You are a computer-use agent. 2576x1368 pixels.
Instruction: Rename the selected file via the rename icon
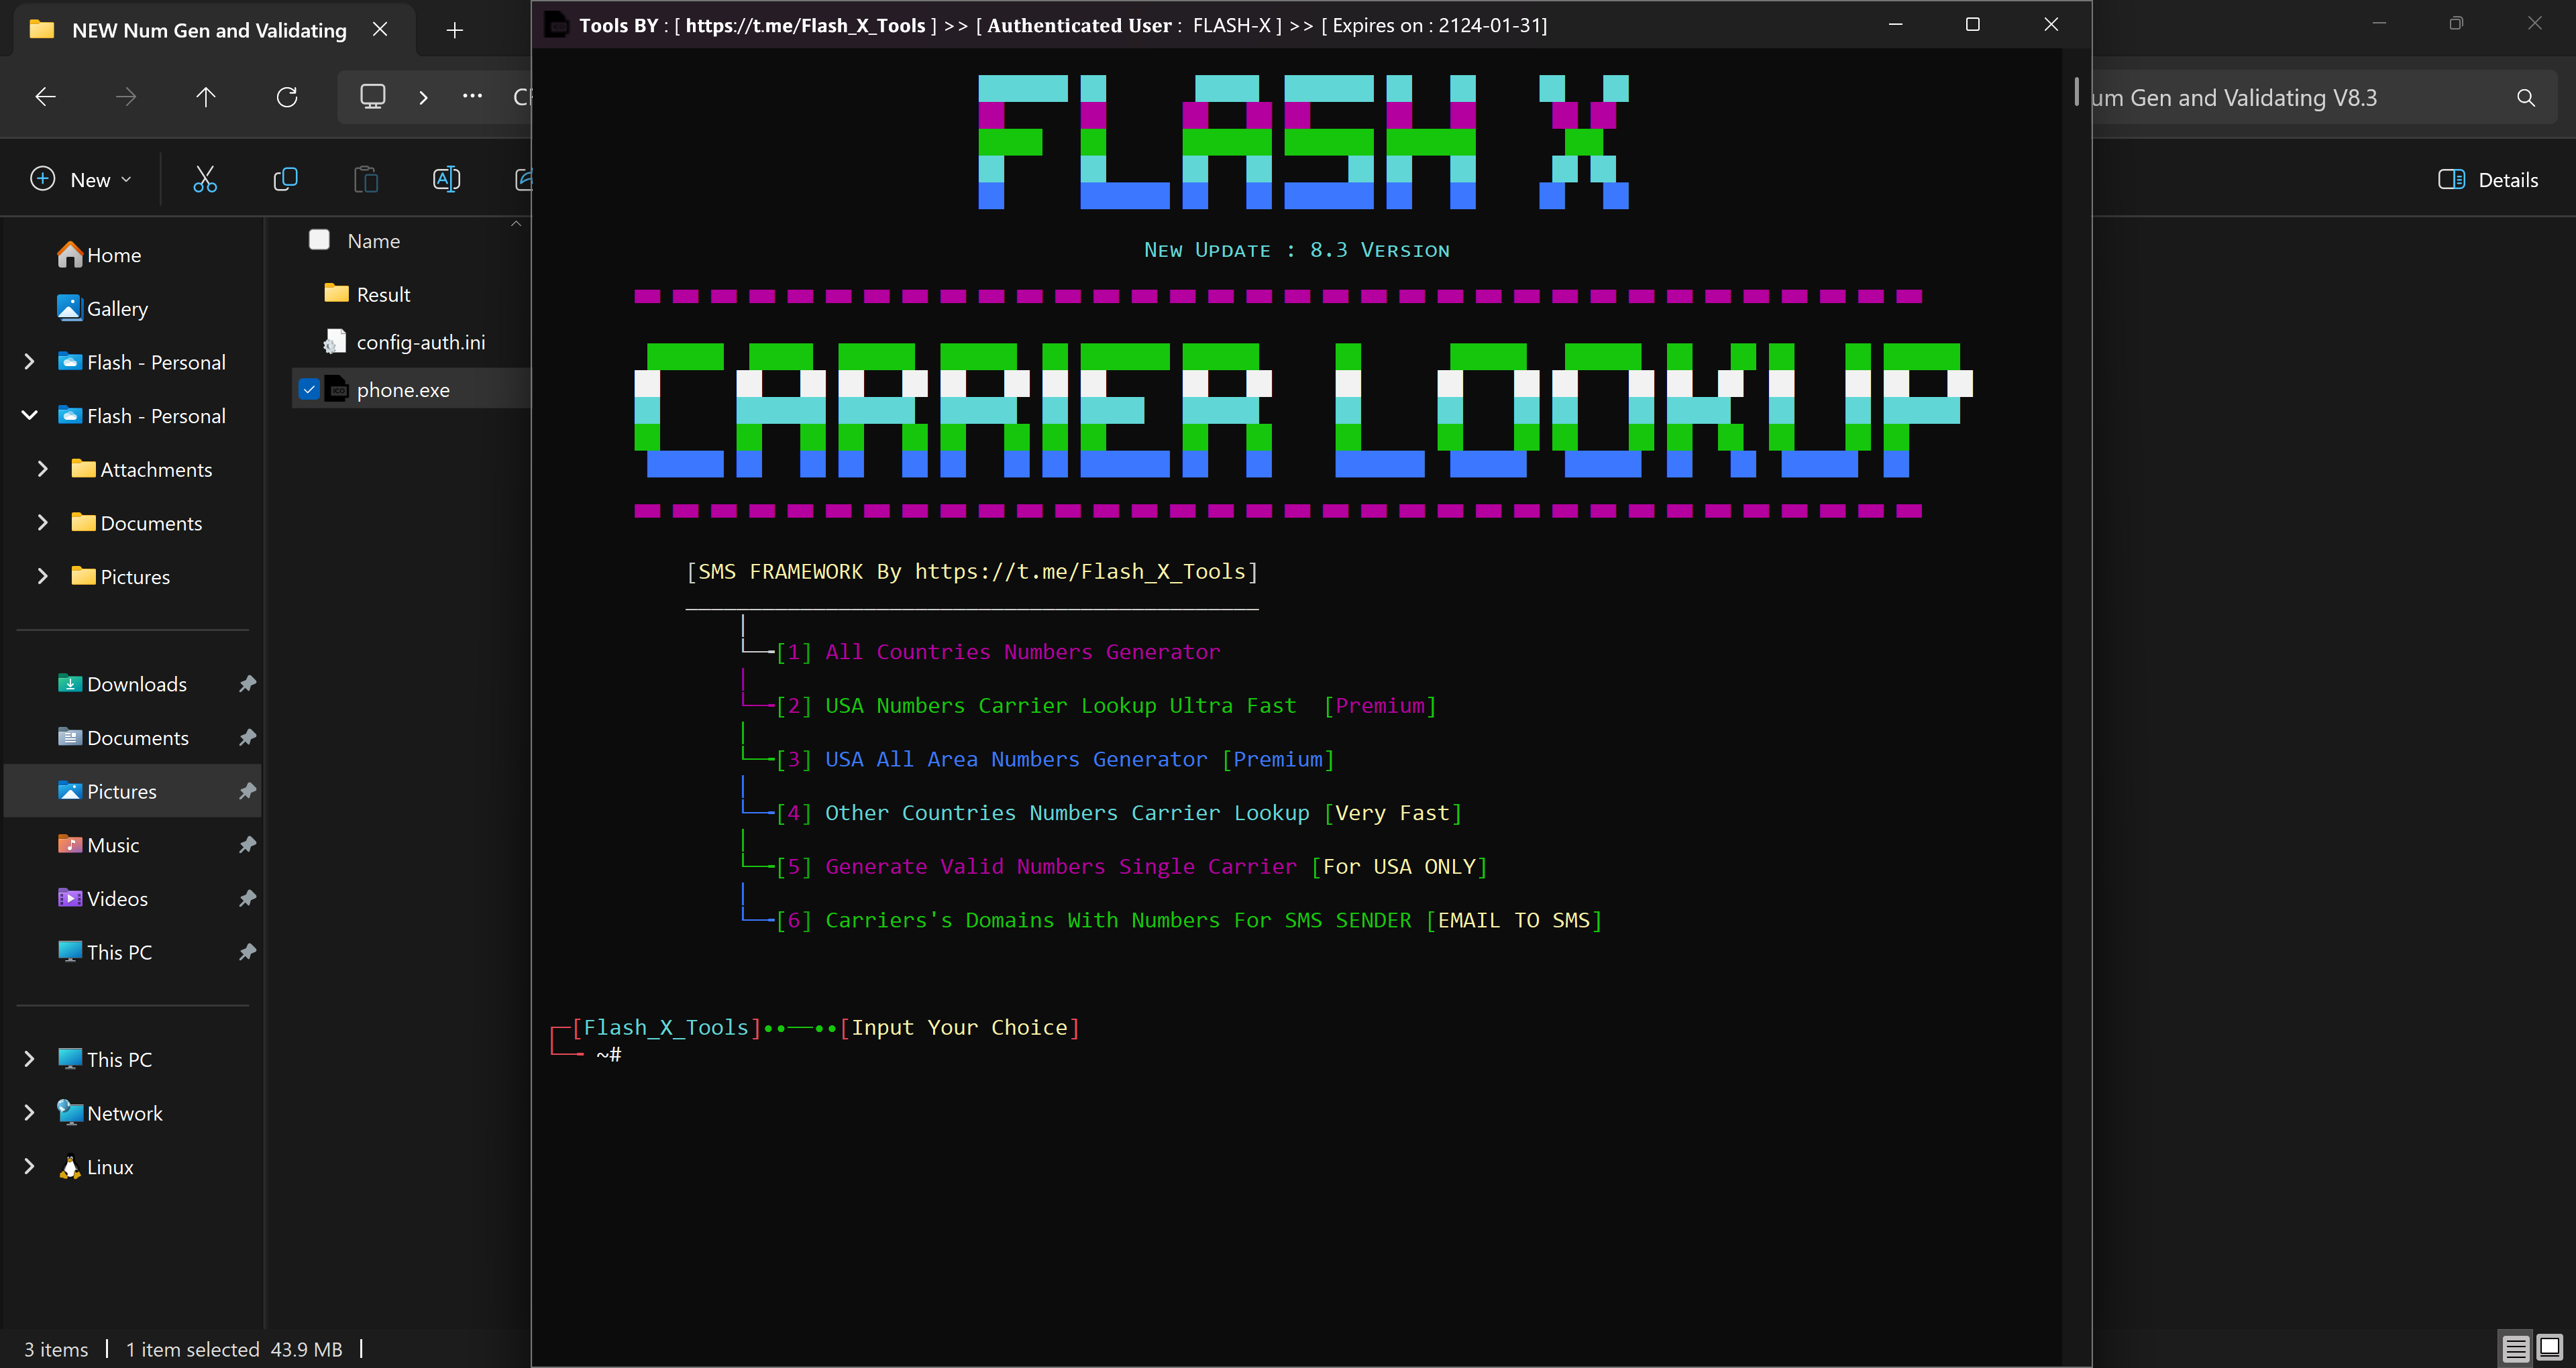(x=447, y=178)
